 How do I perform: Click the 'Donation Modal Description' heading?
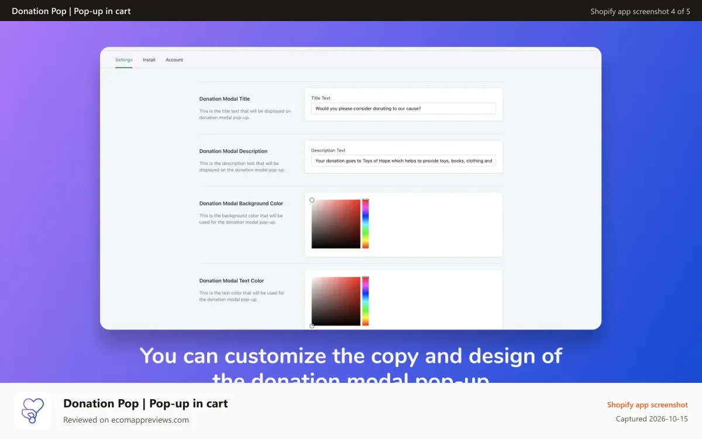click(233, 151)
